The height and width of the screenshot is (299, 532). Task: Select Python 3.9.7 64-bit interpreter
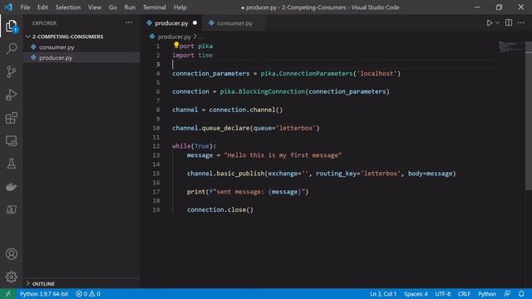click(44, 294)
